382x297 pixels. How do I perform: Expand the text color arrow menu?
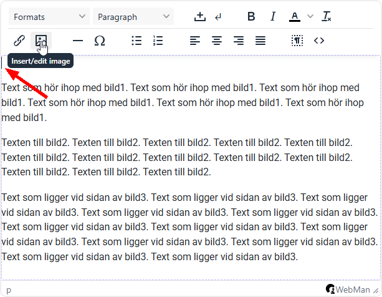310,17
